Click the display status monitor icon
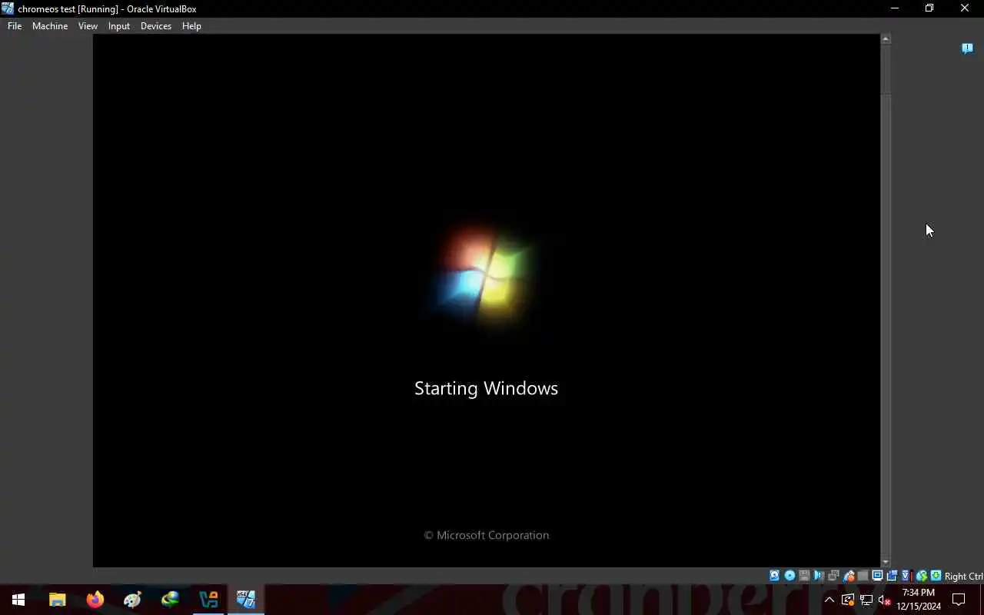The image size is (984, 615). pyautogui.click(x=877, y=576)
